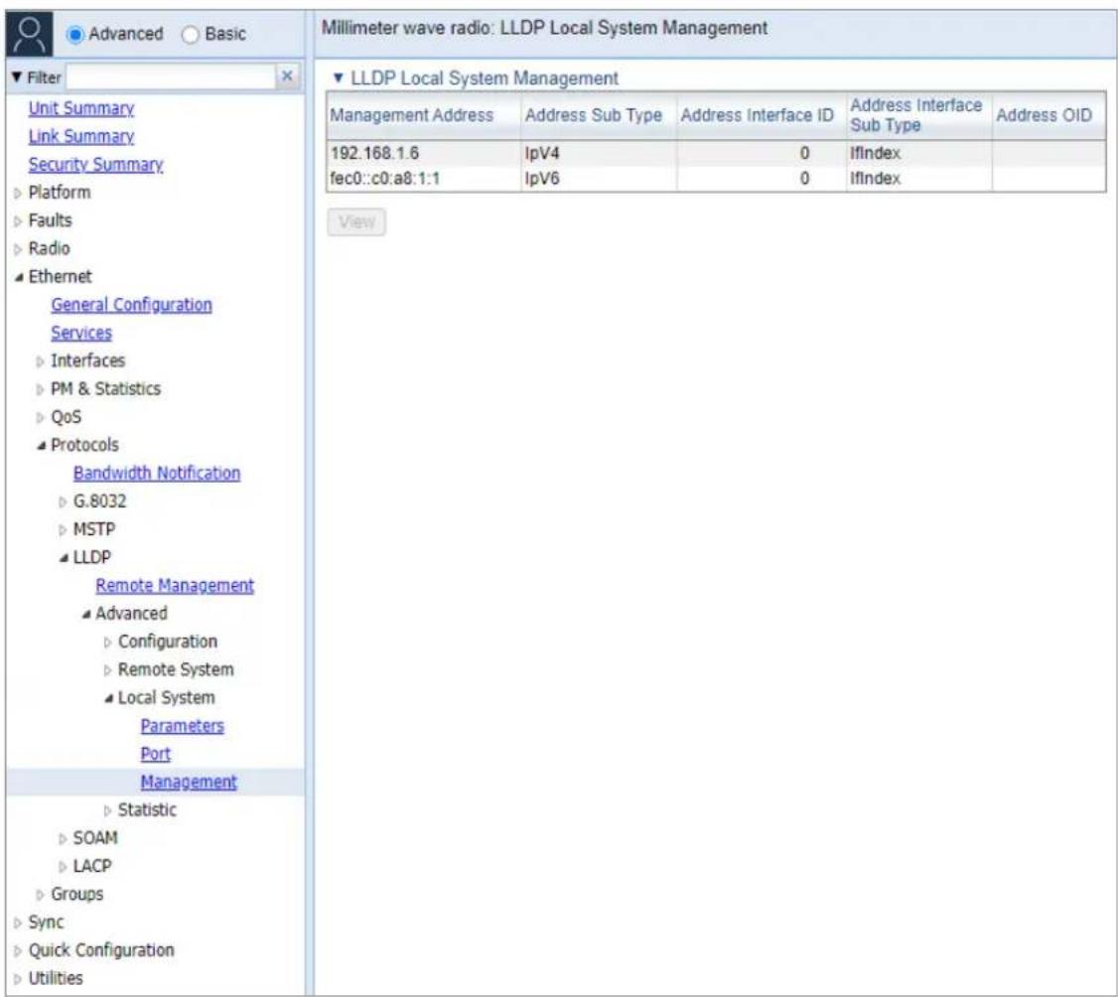
Task: Collapse the Protocols node
Action: coord(41,446)
